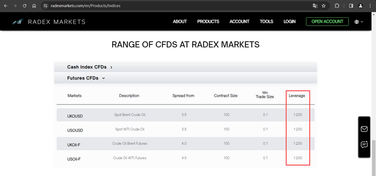
Task: Toggle the browser side panel icon
Action: pos(351,6)
